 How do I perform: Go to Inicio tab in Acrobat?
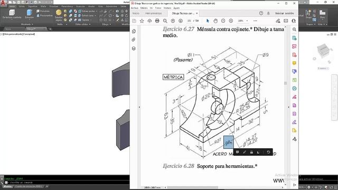tap(136, 13)
